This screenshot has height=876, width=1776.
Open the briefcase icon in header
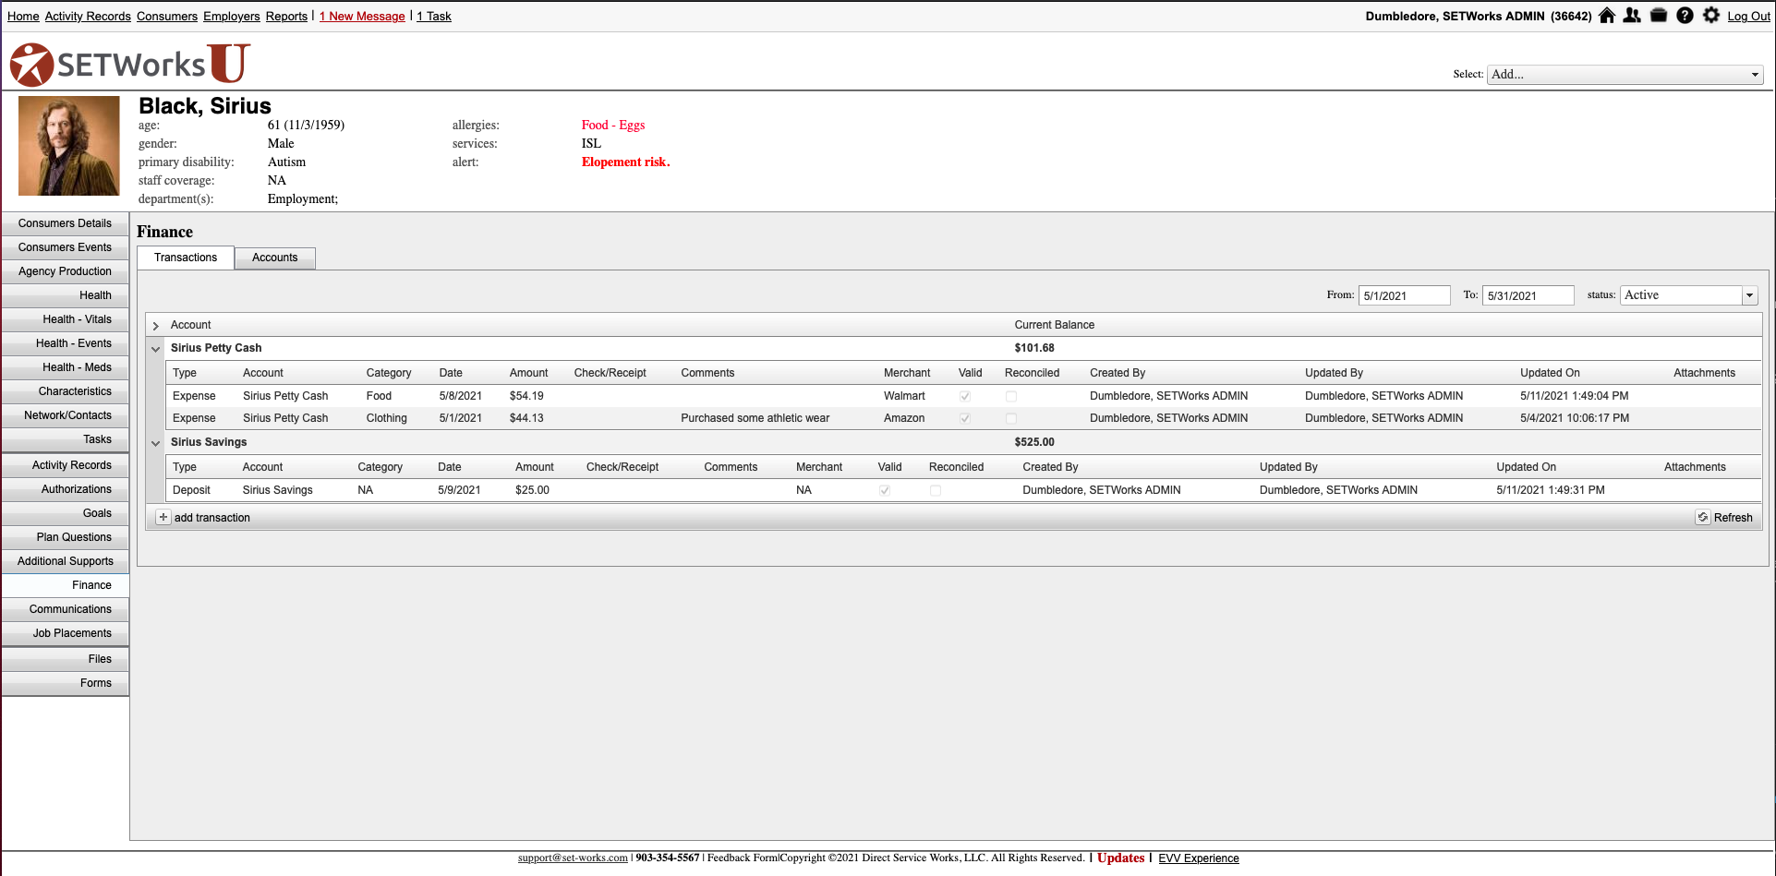(1659, 16)
